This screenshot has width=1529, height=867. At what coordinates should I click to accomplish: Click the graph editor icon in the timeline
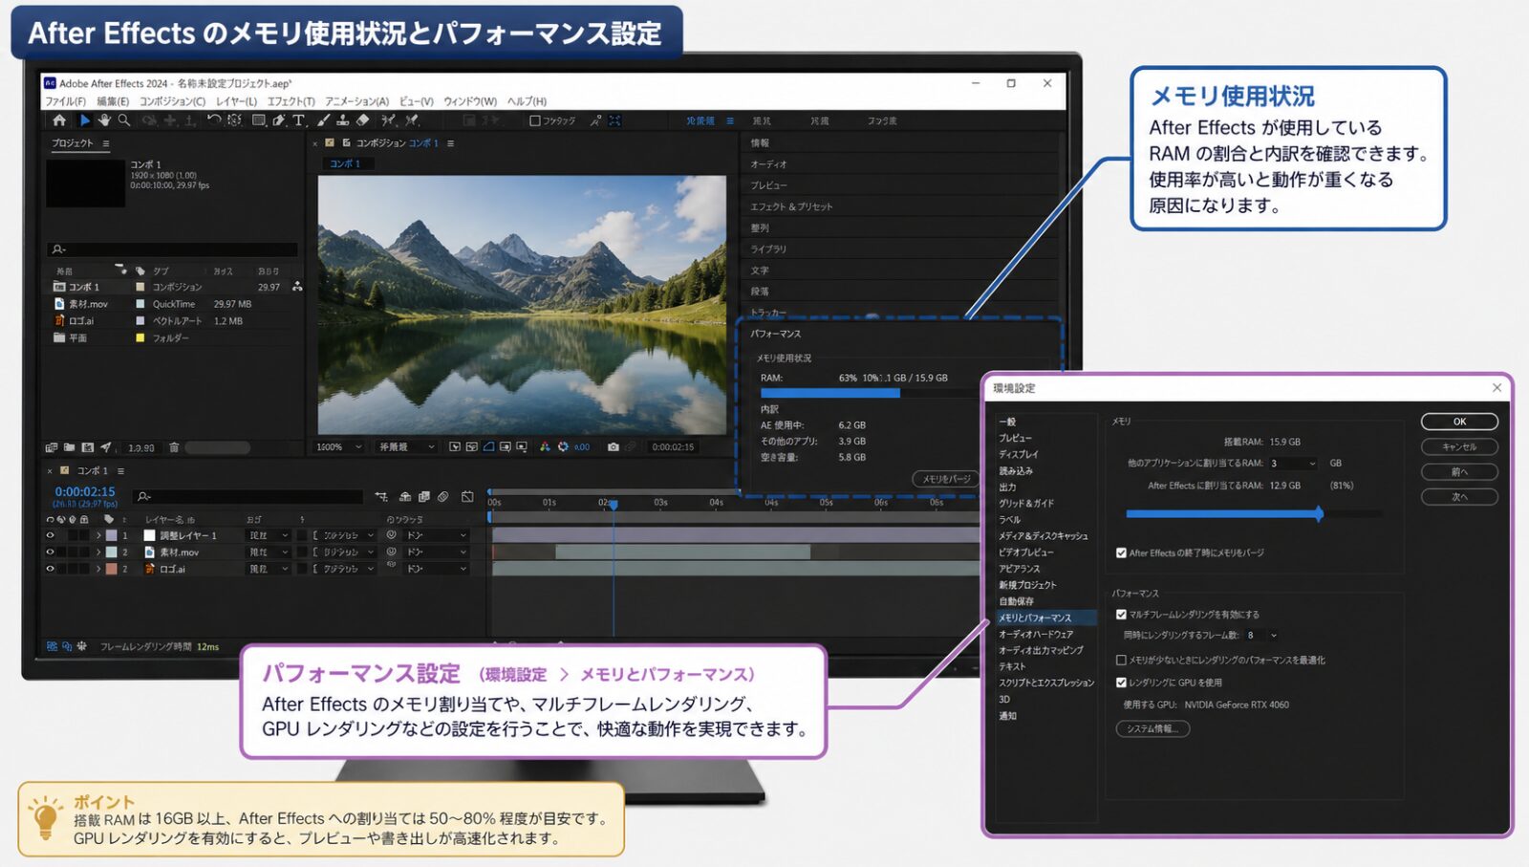(x=467, y=496)
